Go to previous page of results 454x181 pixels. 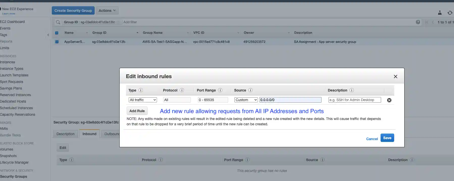click(x=433, y=22)
